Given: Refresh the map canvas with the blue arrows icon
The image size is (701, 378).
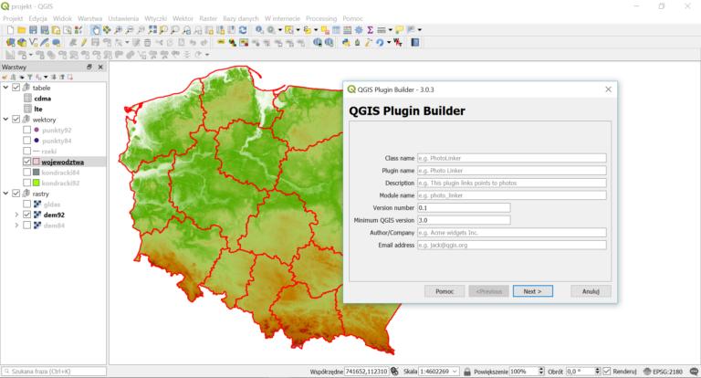Looking at the screenshot, I should tap(243, 30).
